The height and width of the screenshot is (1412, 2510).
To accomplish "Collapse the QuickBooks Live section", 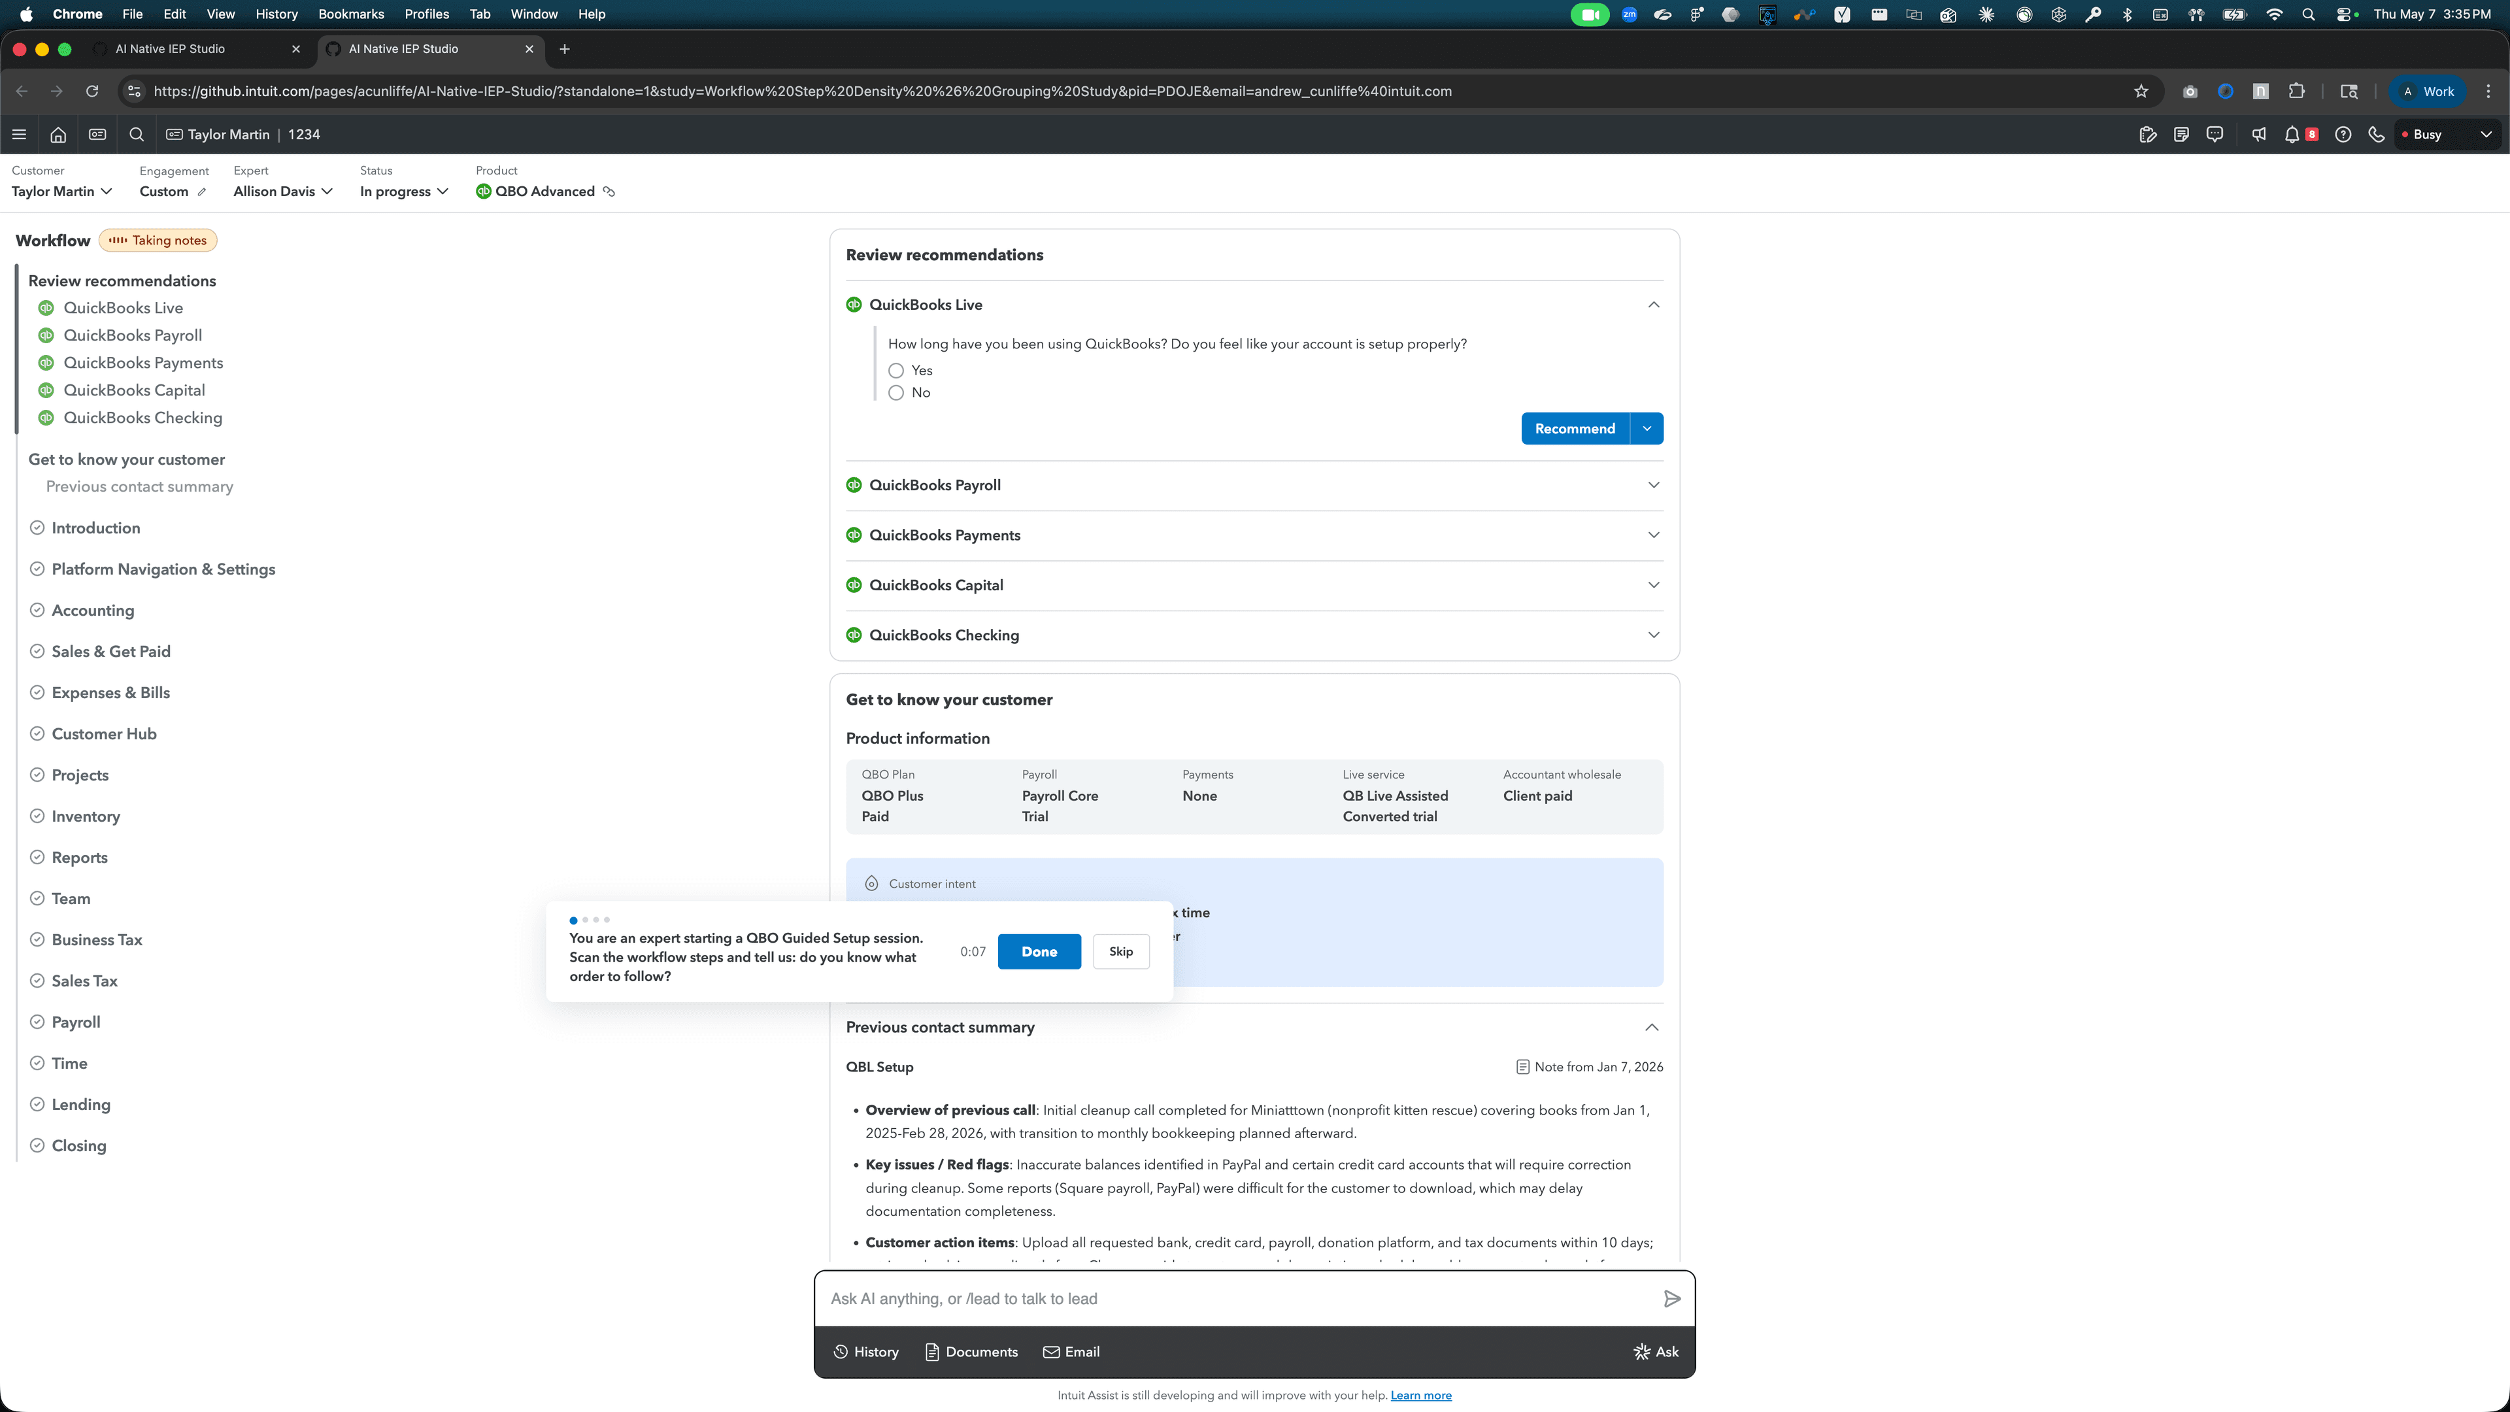I will click(x=1654, y=305).
